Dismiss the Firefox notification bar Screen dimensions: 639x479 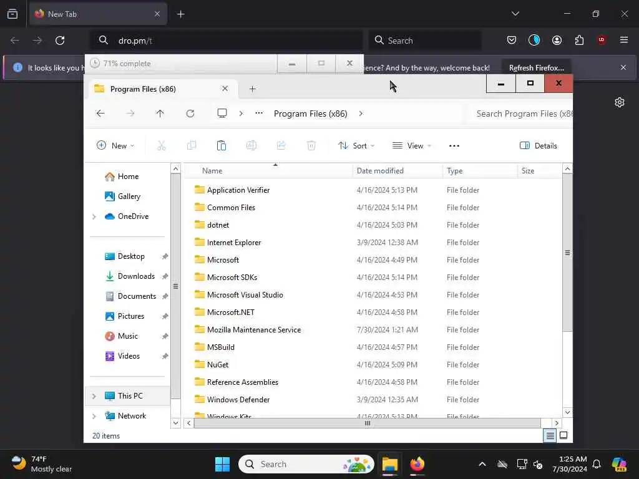coord(623,67)
